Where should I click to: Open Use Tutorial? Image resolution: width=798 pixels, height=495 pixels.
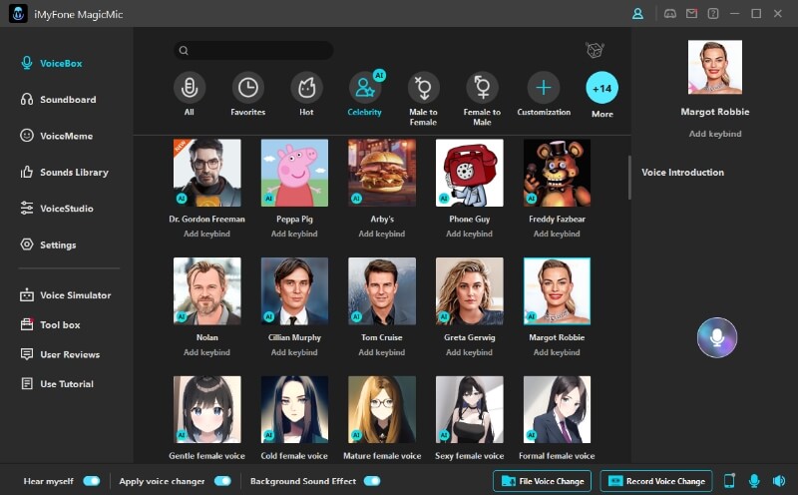(57, 383)
